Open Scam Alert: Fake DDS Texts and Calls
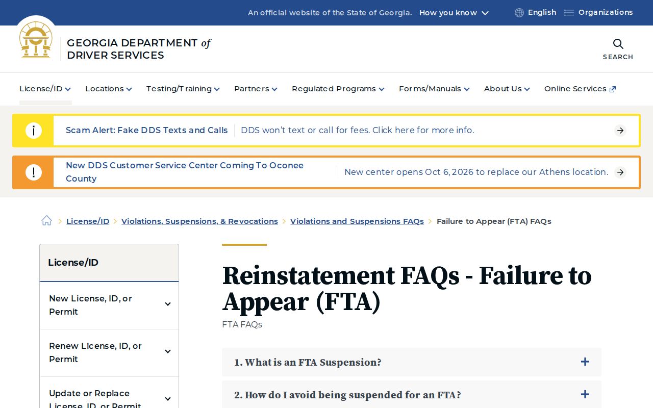This screenshot has width=653, height=408. coord(147,131)
